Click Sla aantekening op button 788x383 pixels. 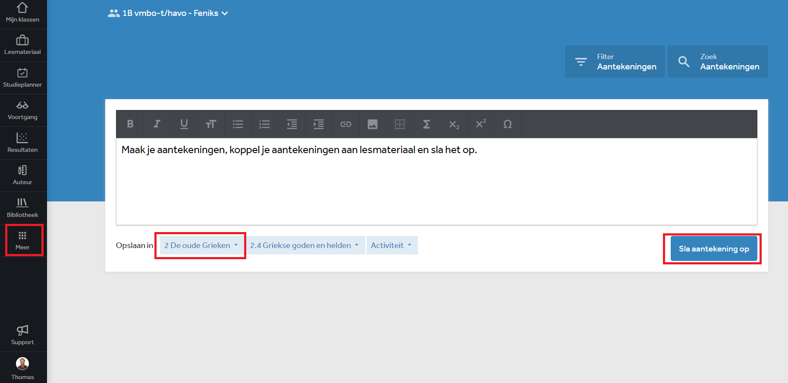pyautogui.click(x=714, y=249)
